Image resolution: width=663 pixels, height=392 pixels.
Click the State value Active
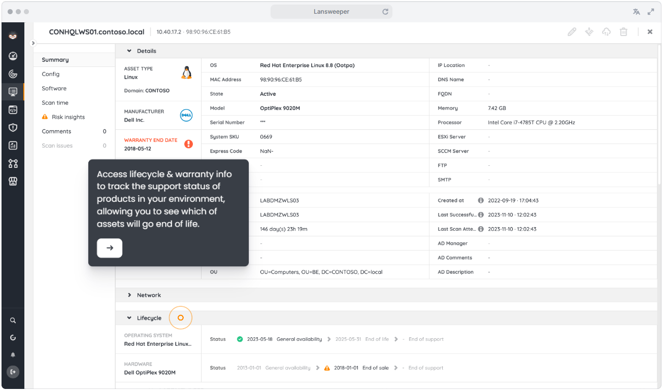click(268, 94)
